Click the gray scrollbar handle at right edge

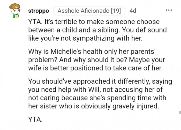pos(180,112)
